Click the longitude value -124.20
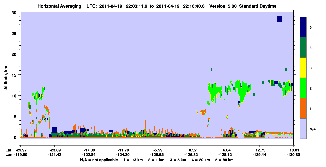Viewport: 326px width, 167px height. click(x=123, y=155)
